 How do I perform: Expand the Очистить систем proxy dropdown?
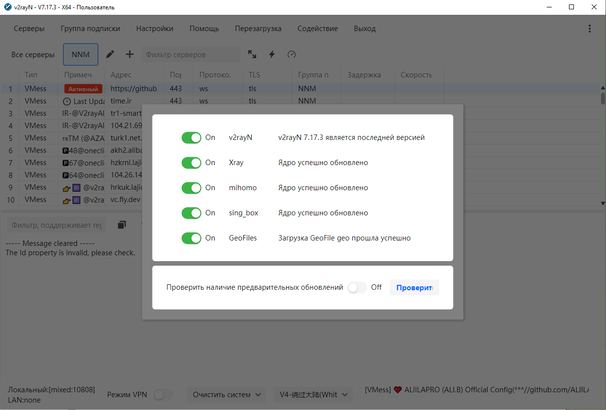[226, 395]
